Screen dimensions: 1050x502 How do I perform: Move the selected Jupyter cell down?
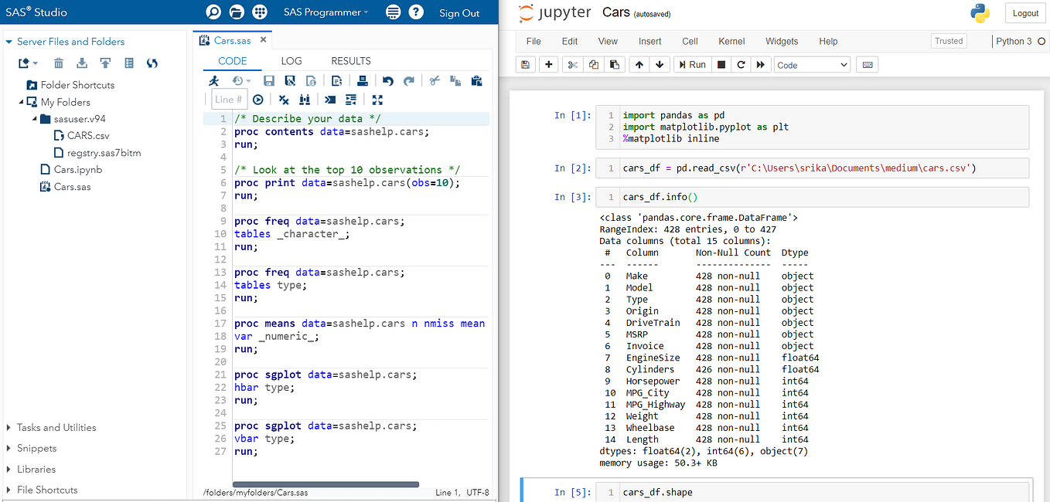pyautogui.click(x=660, y=64)
